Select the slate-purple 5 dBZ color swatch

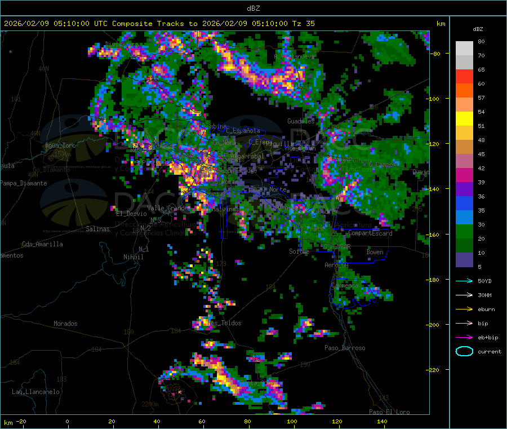click(x=464, y=260)
